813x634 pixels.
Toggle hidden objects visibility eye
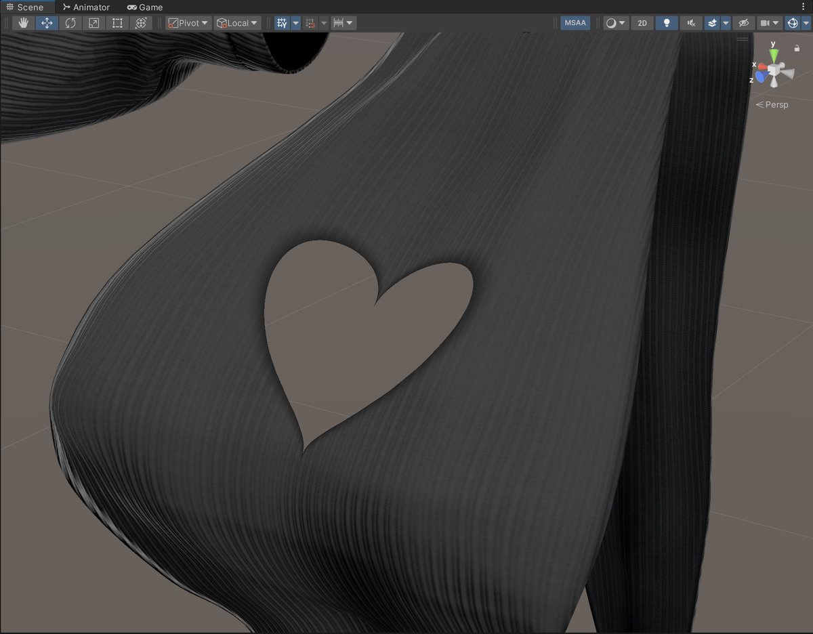[x=743, y=23]
